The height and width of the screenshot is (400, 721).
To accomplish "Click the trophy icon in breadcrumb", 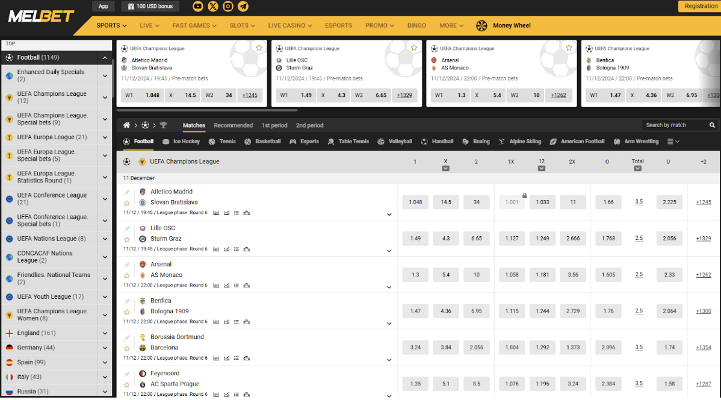I will pos(163,125).
